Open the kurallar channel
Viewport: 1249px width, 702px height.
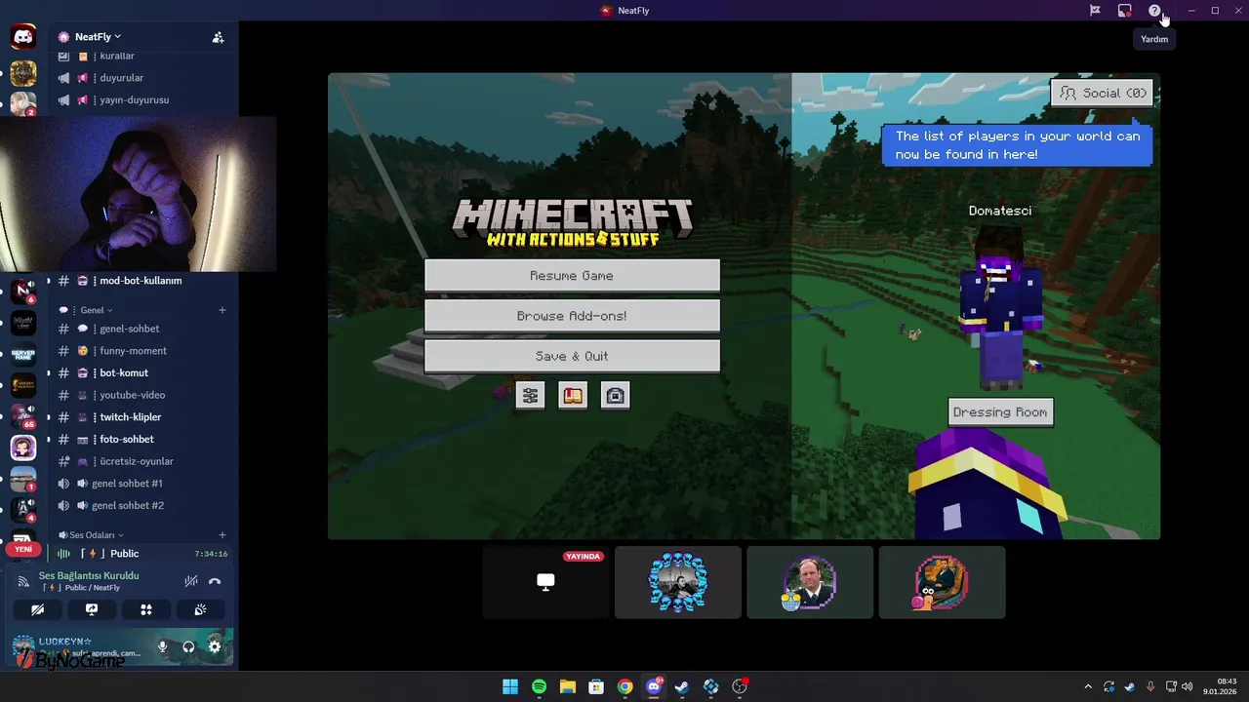141,57
